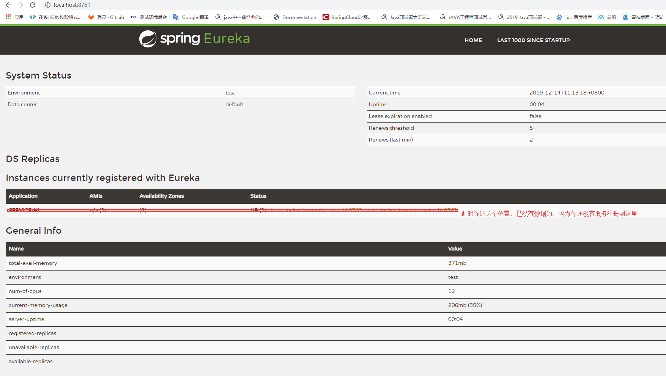Click the num-of-cpus row label
666x376 pixels.
(25, 291)
